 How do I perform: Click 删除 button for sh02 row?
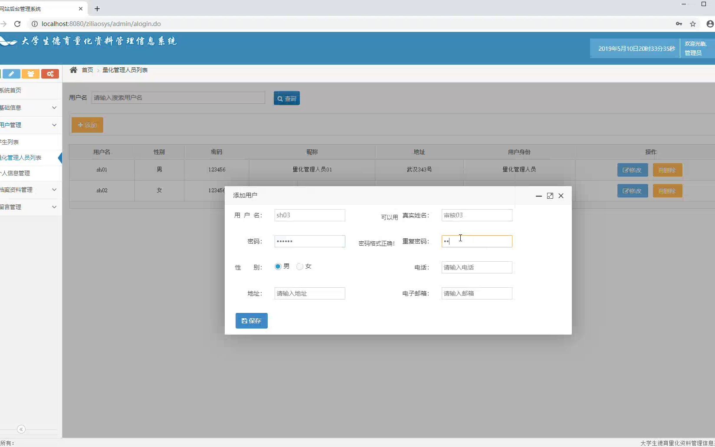pos(667,191)
